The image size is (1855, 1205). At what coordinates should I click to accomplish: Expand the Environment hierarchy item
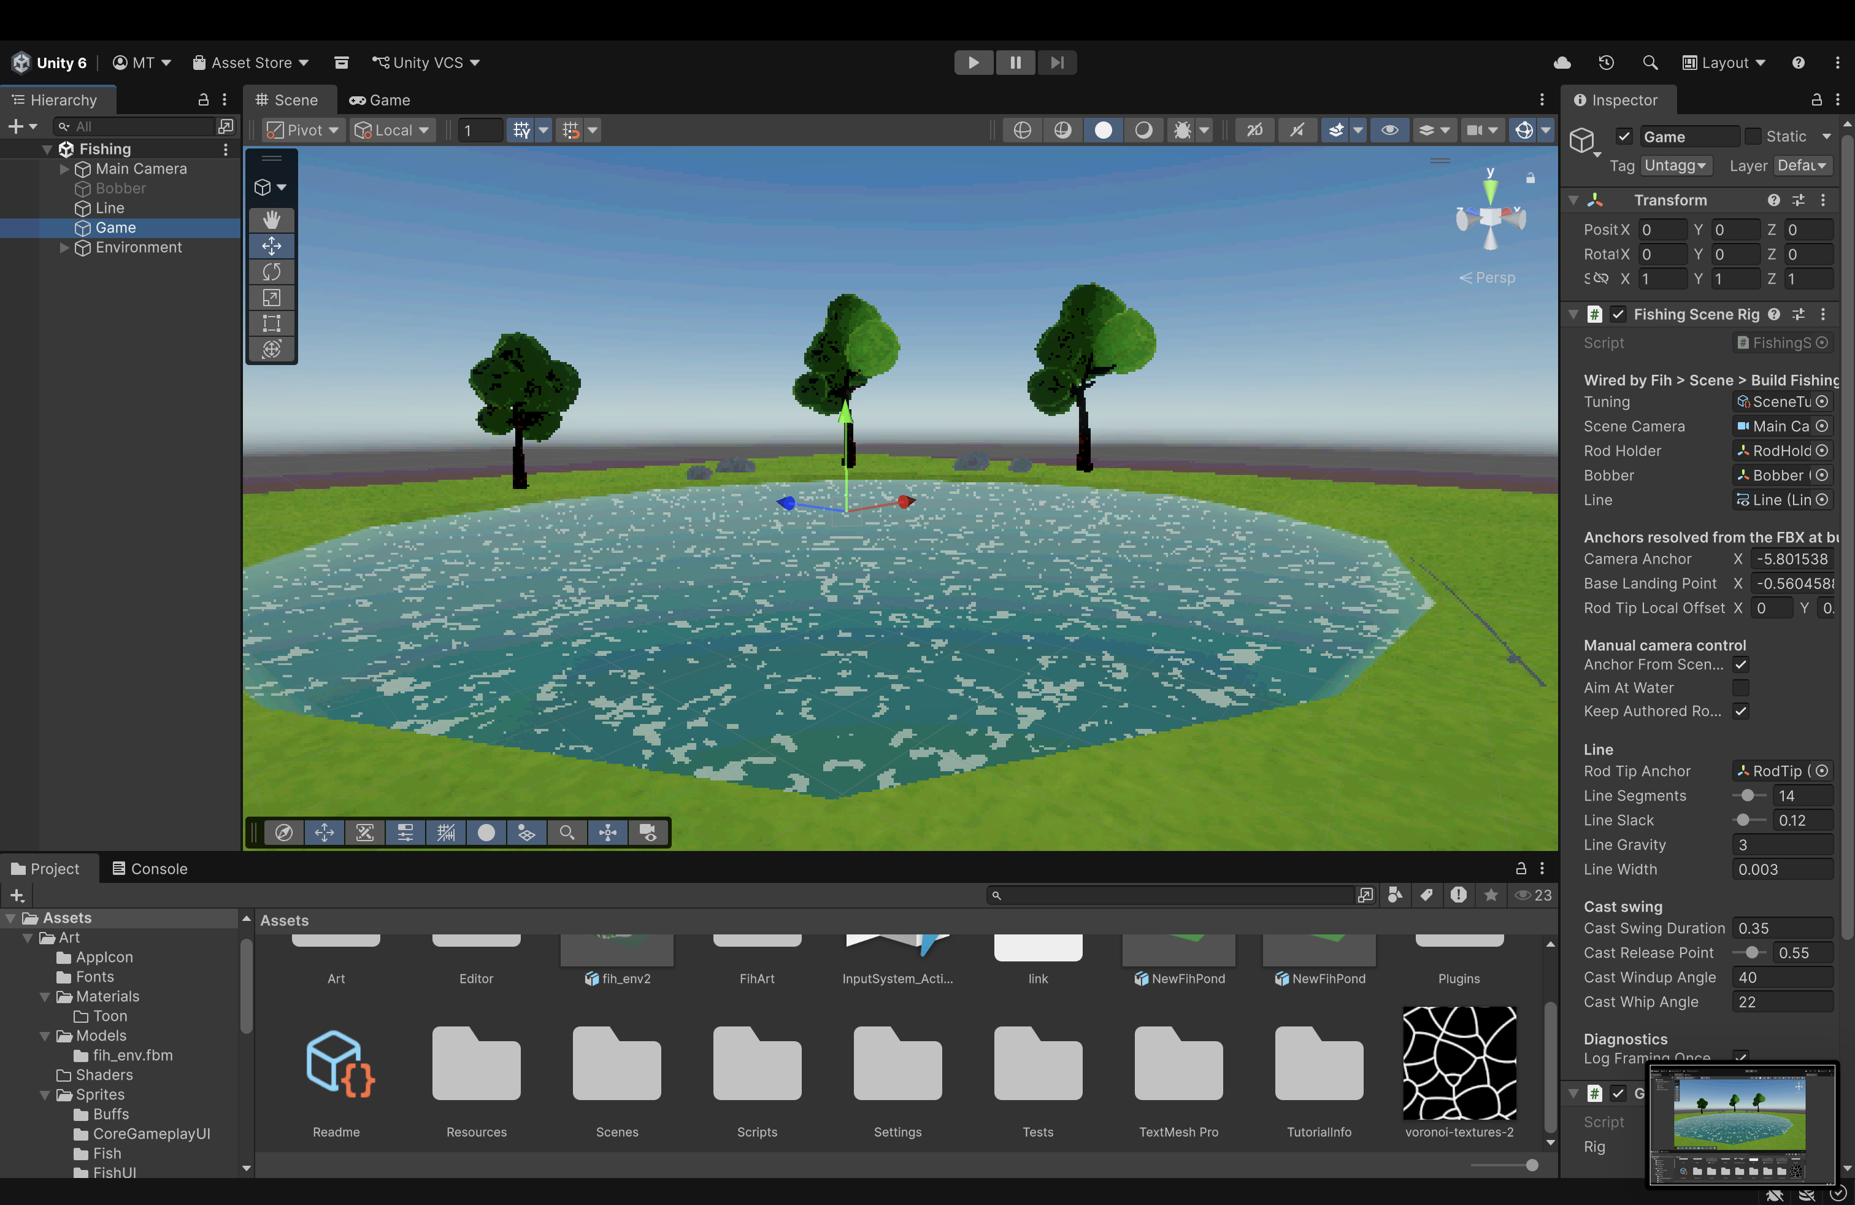pos(64,248)
